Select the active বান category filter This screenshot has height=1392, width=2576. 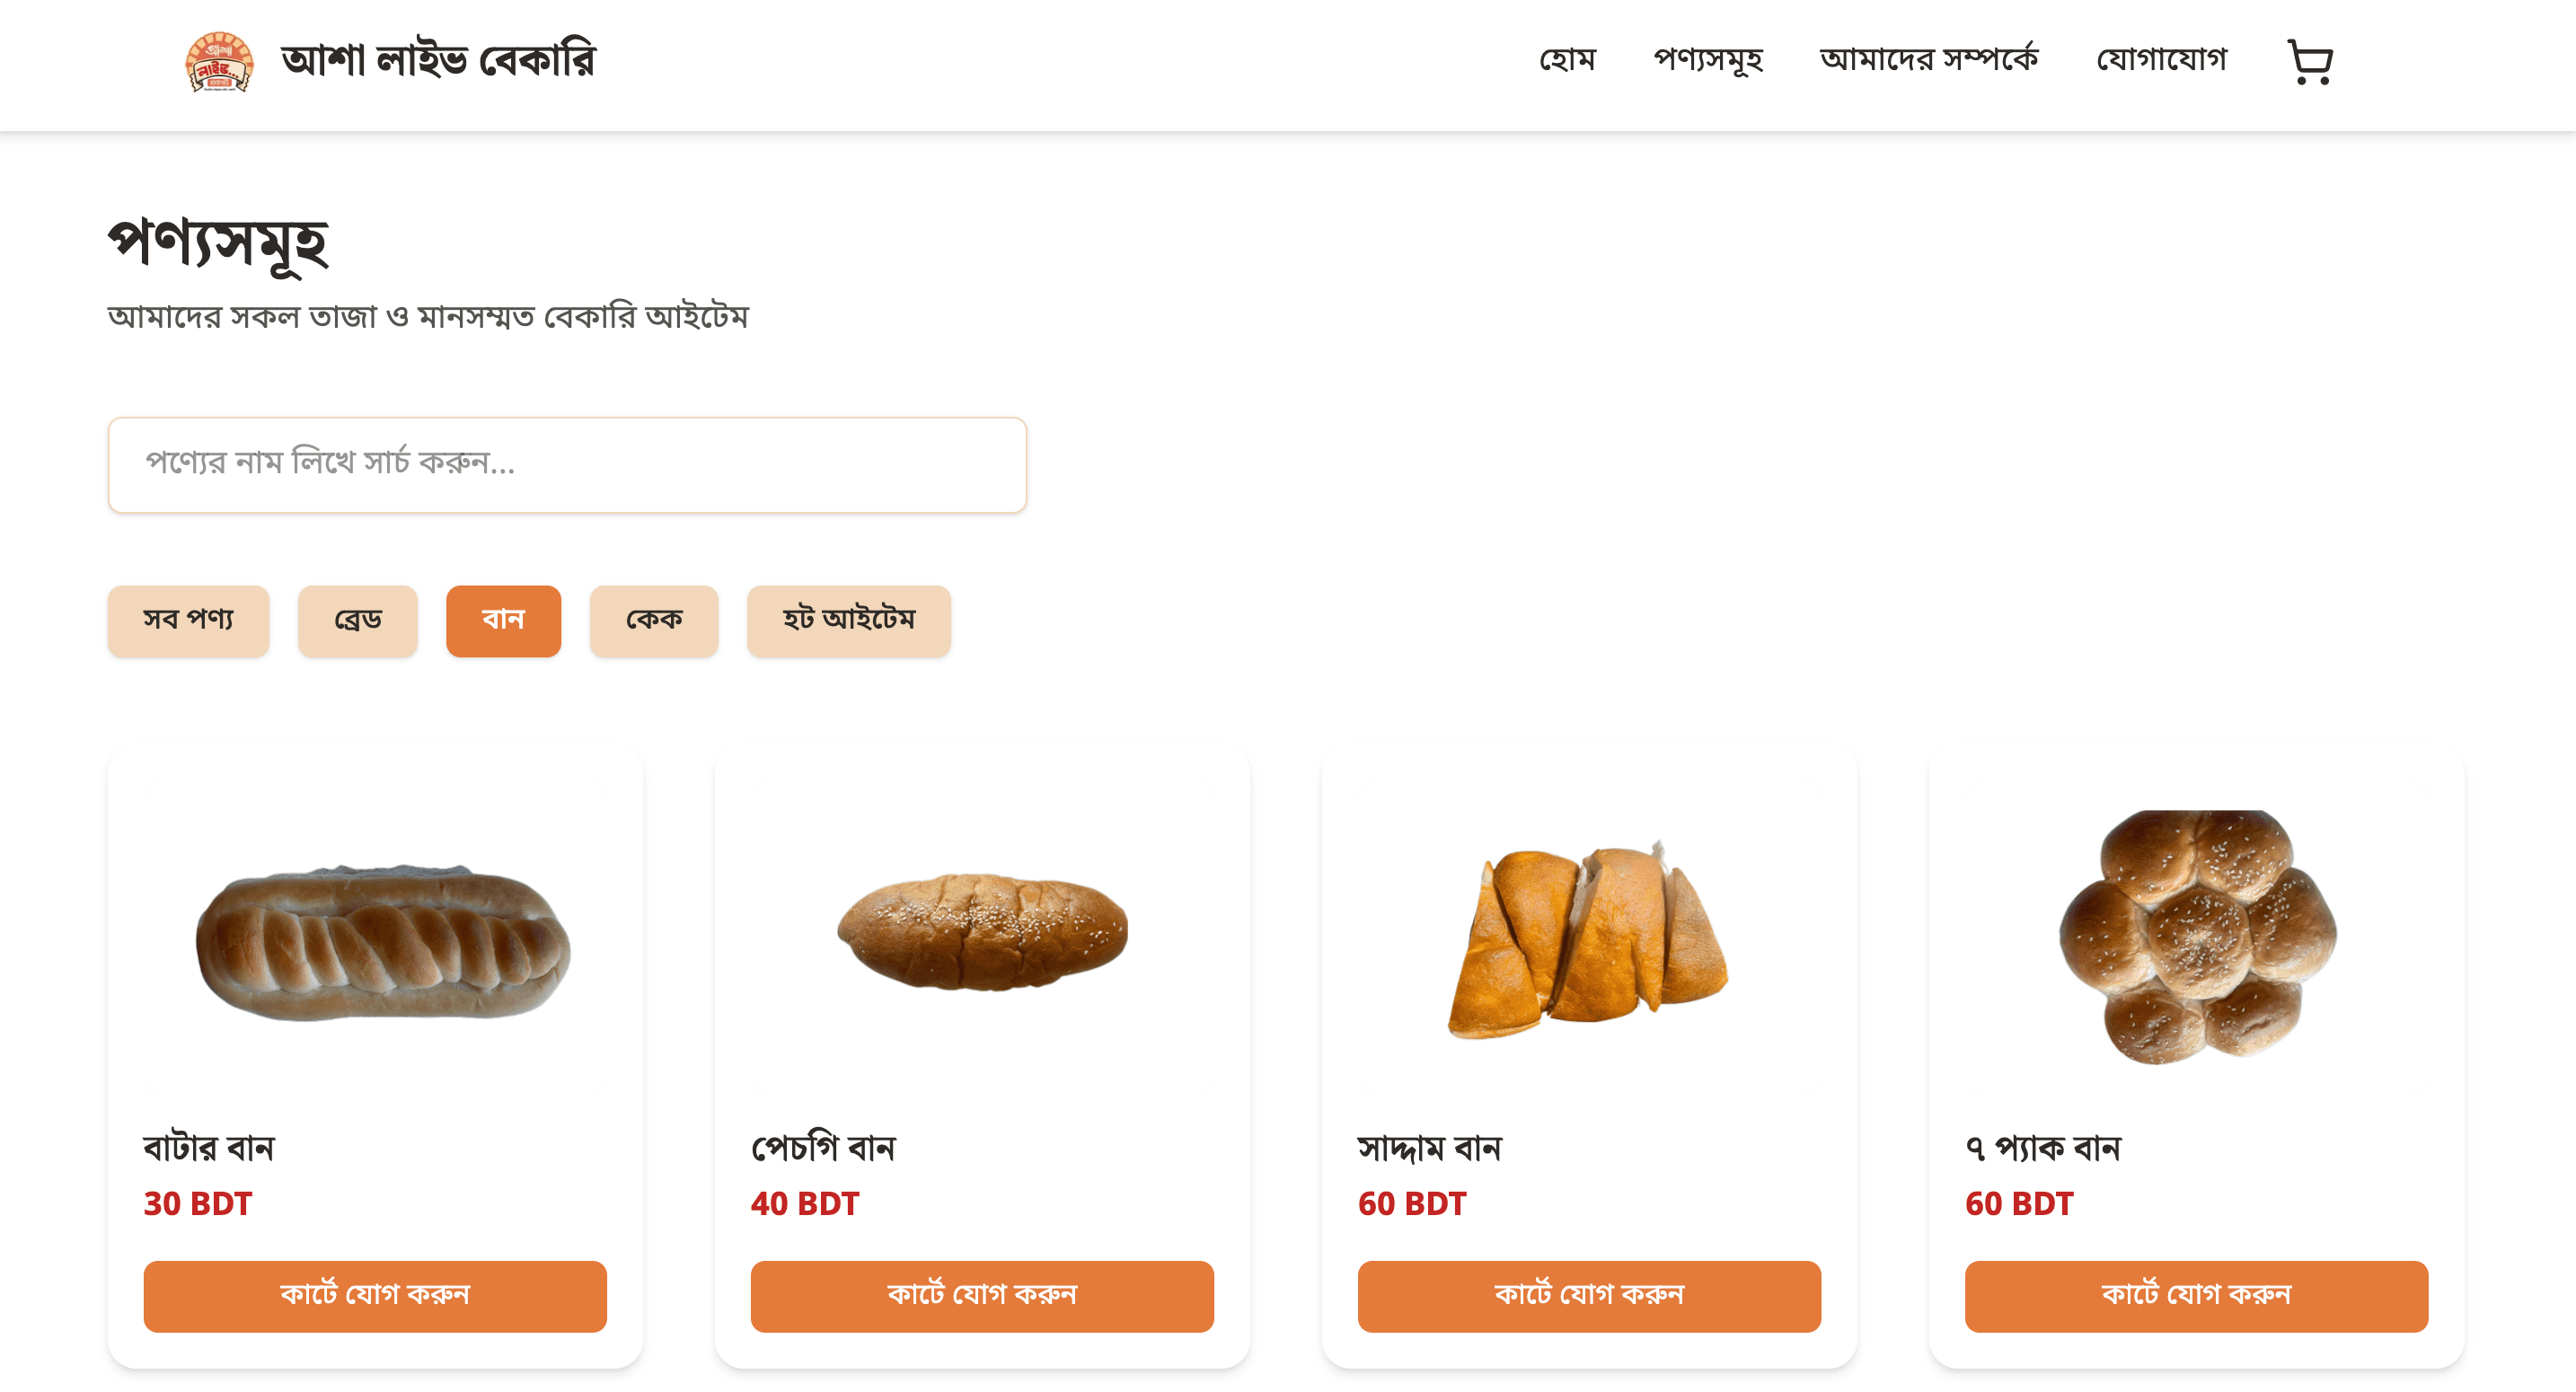point(503,621)
